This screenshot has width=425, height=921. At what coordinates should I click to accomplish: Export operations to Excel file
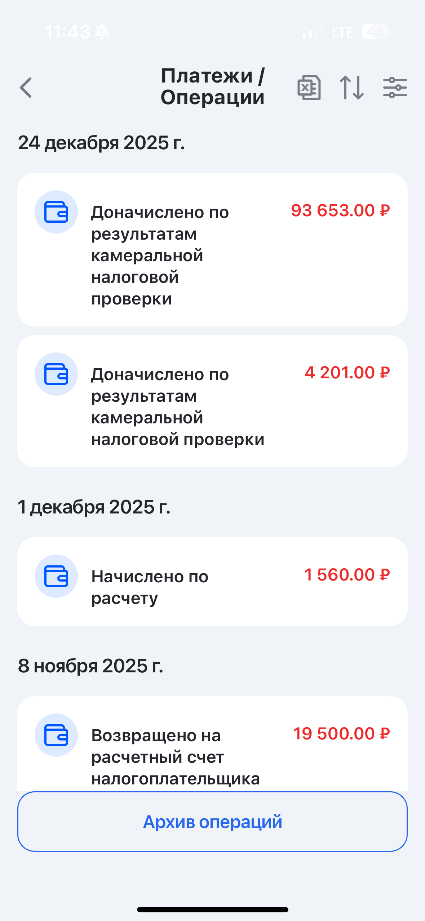(x=309, y=88)
